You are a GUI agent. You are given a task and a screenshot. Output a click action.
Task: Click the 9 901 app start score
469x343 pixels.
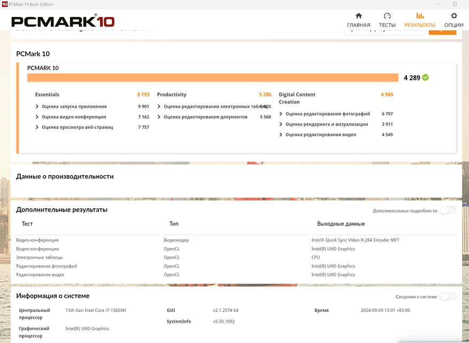[x=143, y=106]
